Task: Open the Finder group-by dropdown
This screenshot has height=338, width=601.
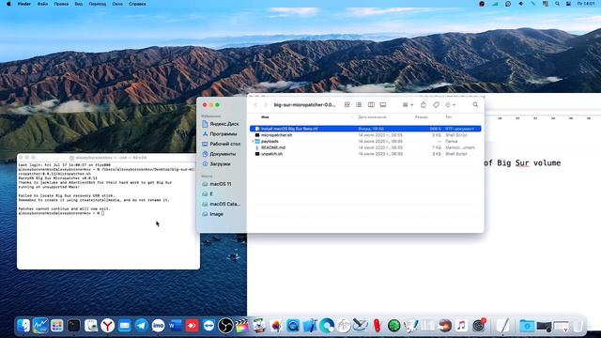Action: pos(408,104)
